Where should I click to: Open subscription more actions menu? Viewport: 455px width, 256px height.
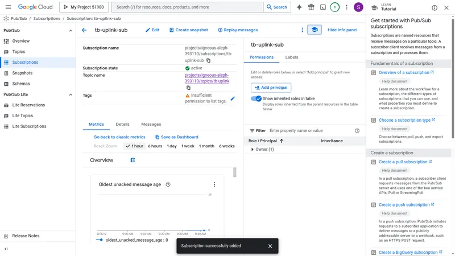pos(302,30)
